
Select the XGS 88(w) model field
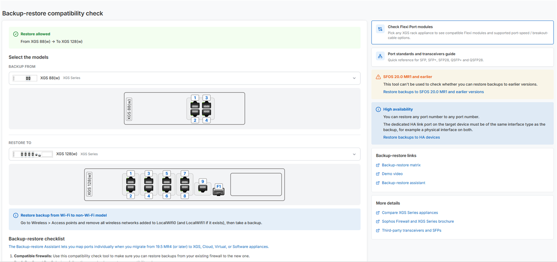pos(185,78)
